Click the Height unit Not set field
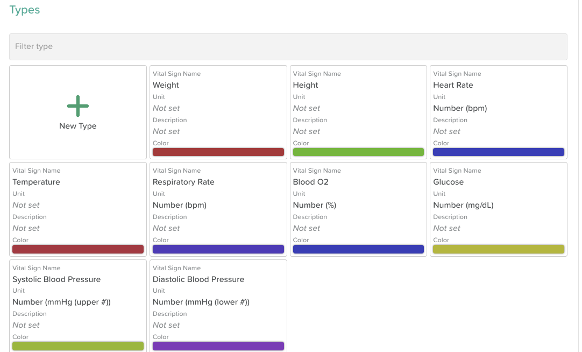Screen dimensions: 582x352 [307, 108]
